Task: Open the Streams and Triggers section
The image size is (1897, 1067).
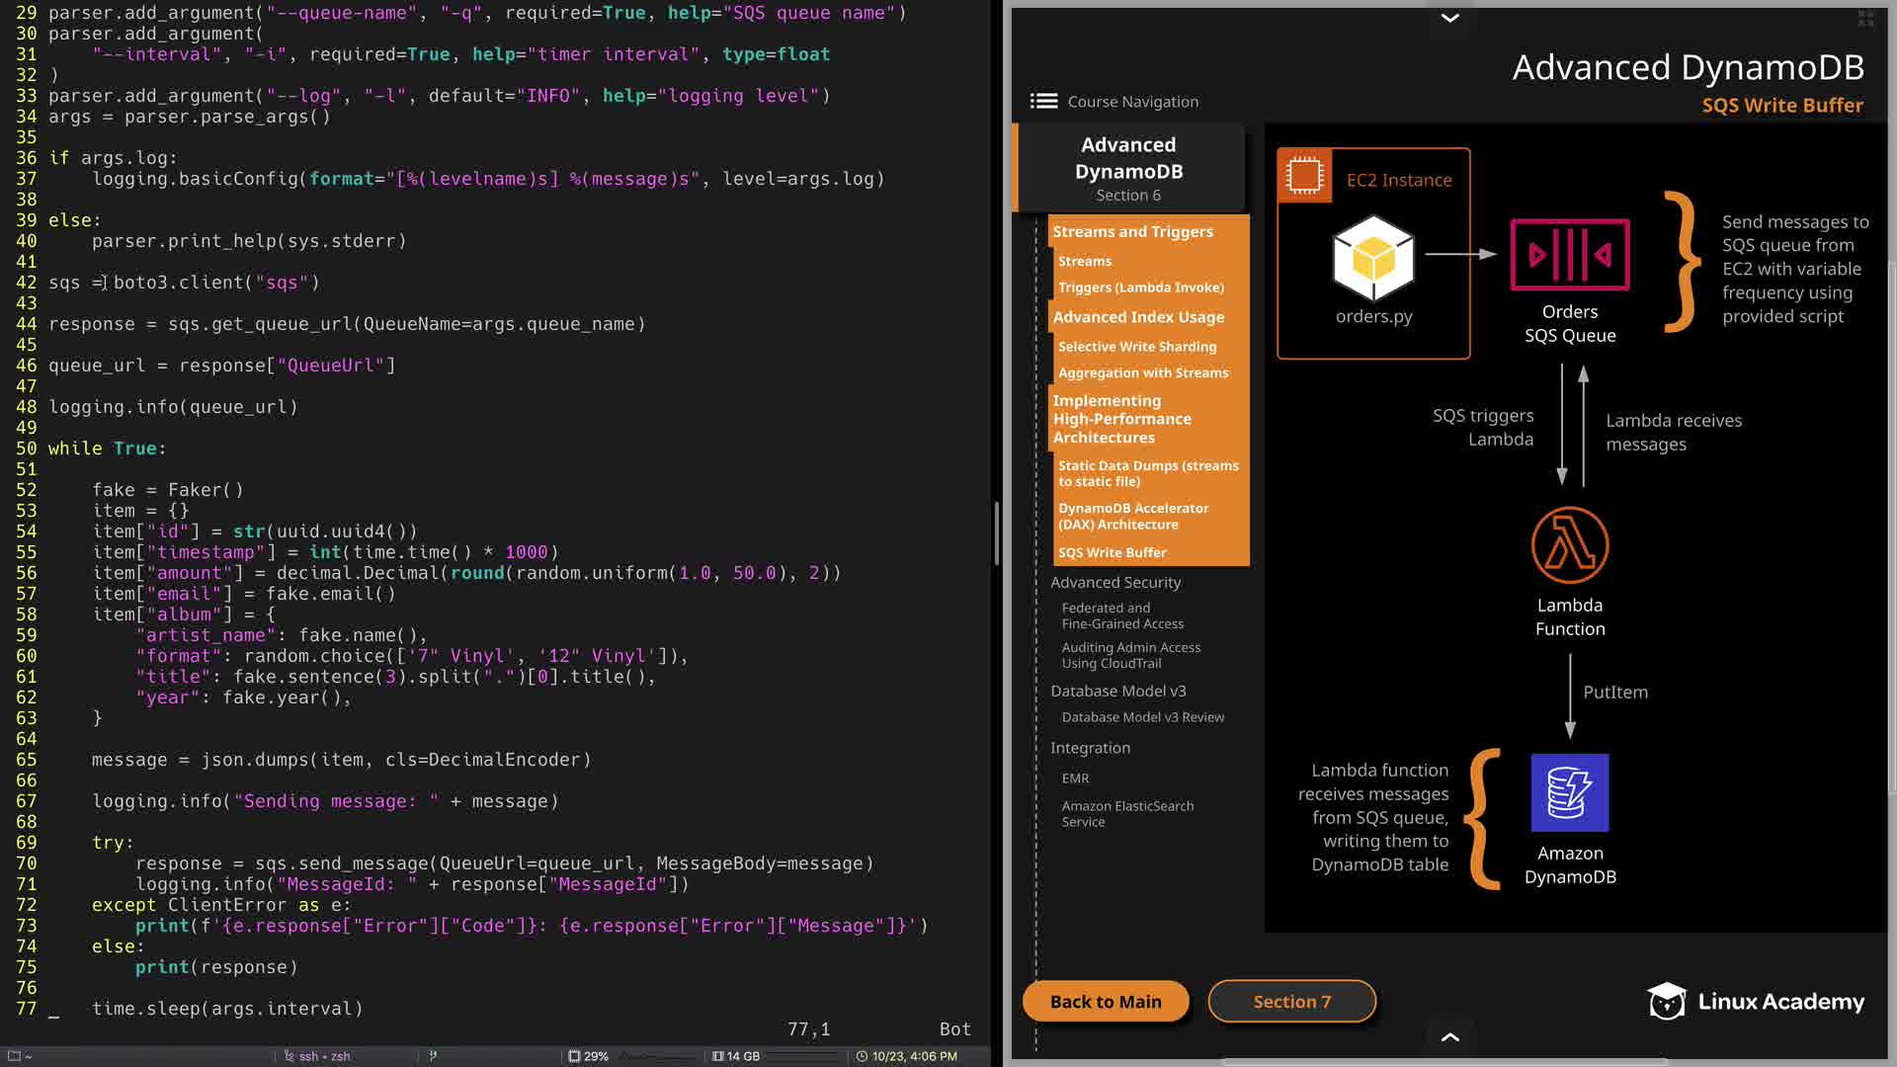Action: 1132,231
